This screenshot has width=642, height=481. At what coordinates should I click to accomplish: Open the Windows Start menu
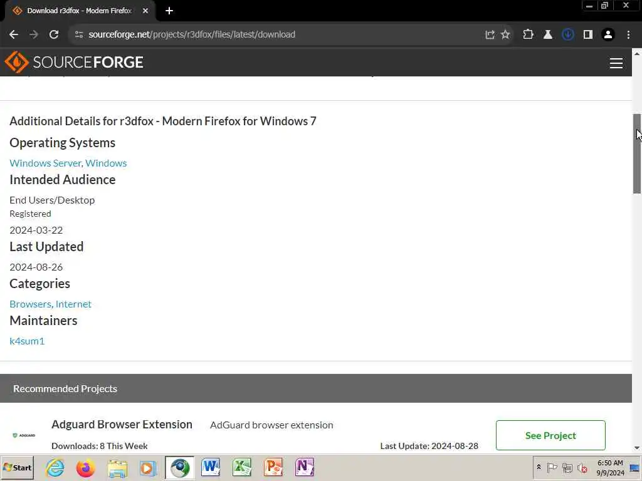tap(17, 468)
